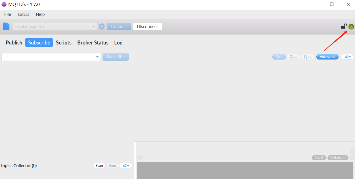This screenshot has height=179, width=355.
Task: Click the Subscribe button beside topic field
Action: 116,57
